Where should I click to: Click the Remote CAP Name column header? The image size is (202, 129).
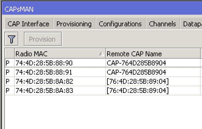tap(153, 53)
